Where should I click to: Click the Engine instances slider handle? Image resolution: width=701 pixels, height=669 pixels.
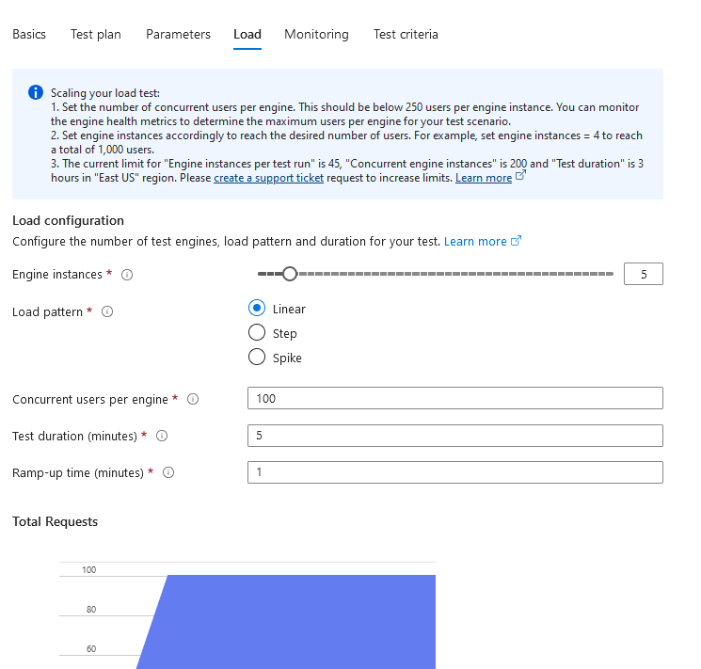pyautogui.click(x=290, y=274)
